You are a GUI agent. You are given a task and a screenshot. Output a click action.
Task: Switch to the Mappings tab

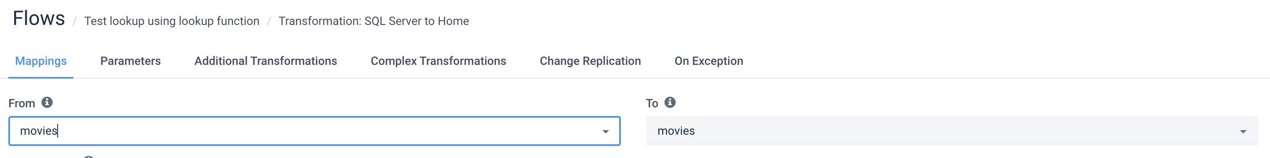click(41, 61)
